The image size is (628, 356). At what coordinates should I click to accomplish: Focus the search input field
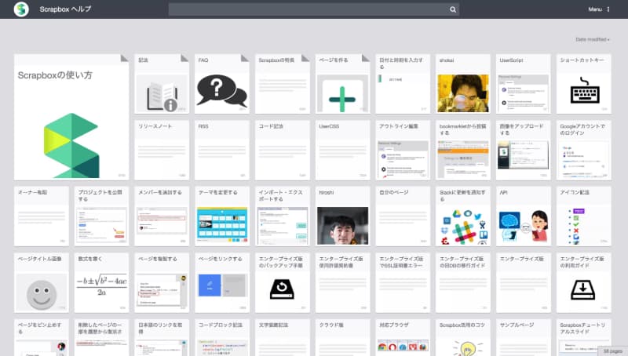(313, 9)
